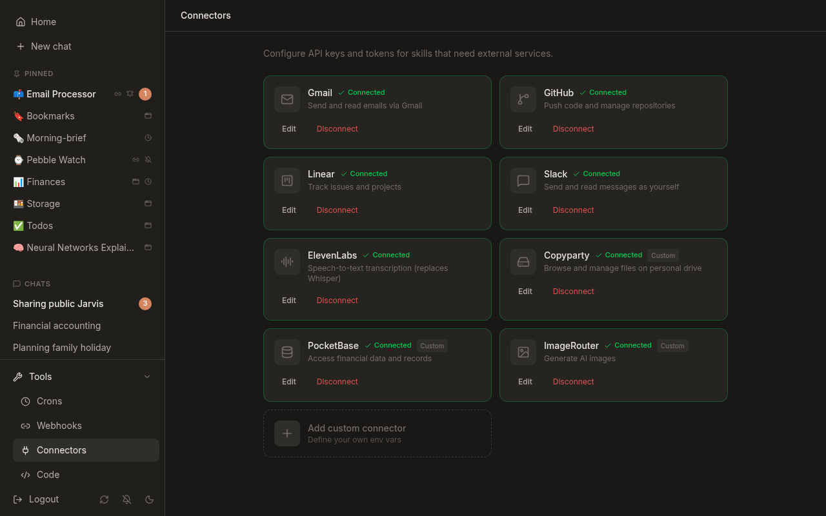Edit the PocketBase connector
This screenshot has width=826, height=516.
point(289,382)
